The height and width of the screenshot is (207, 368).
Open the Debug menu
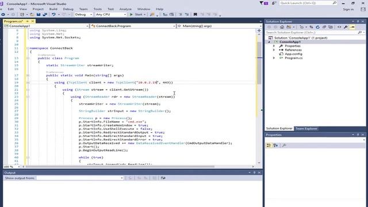pos(68,9)
